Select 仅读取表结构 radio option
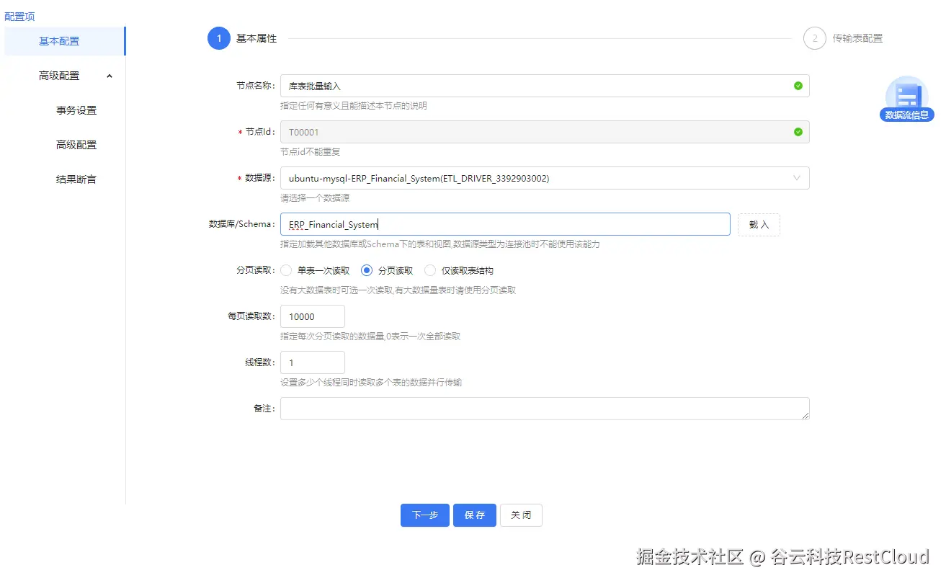Screen dimensions: 946x583 (430, 270)
